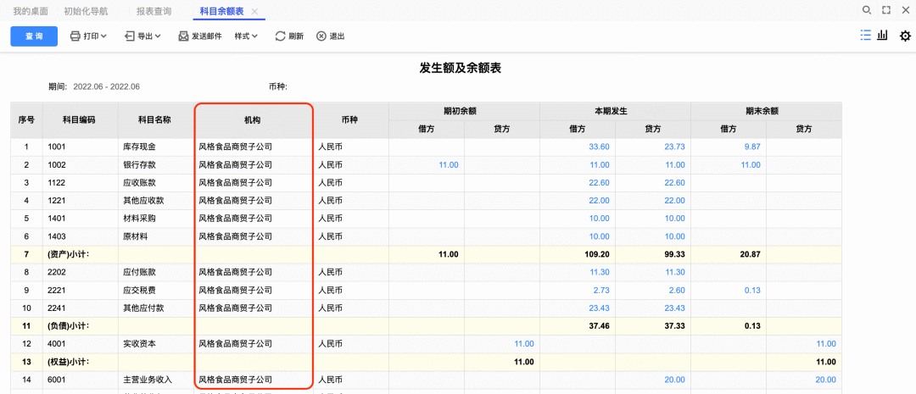Click the export arrow icon
This screenshot has height=394, width=916.
[x=130, y=36]
